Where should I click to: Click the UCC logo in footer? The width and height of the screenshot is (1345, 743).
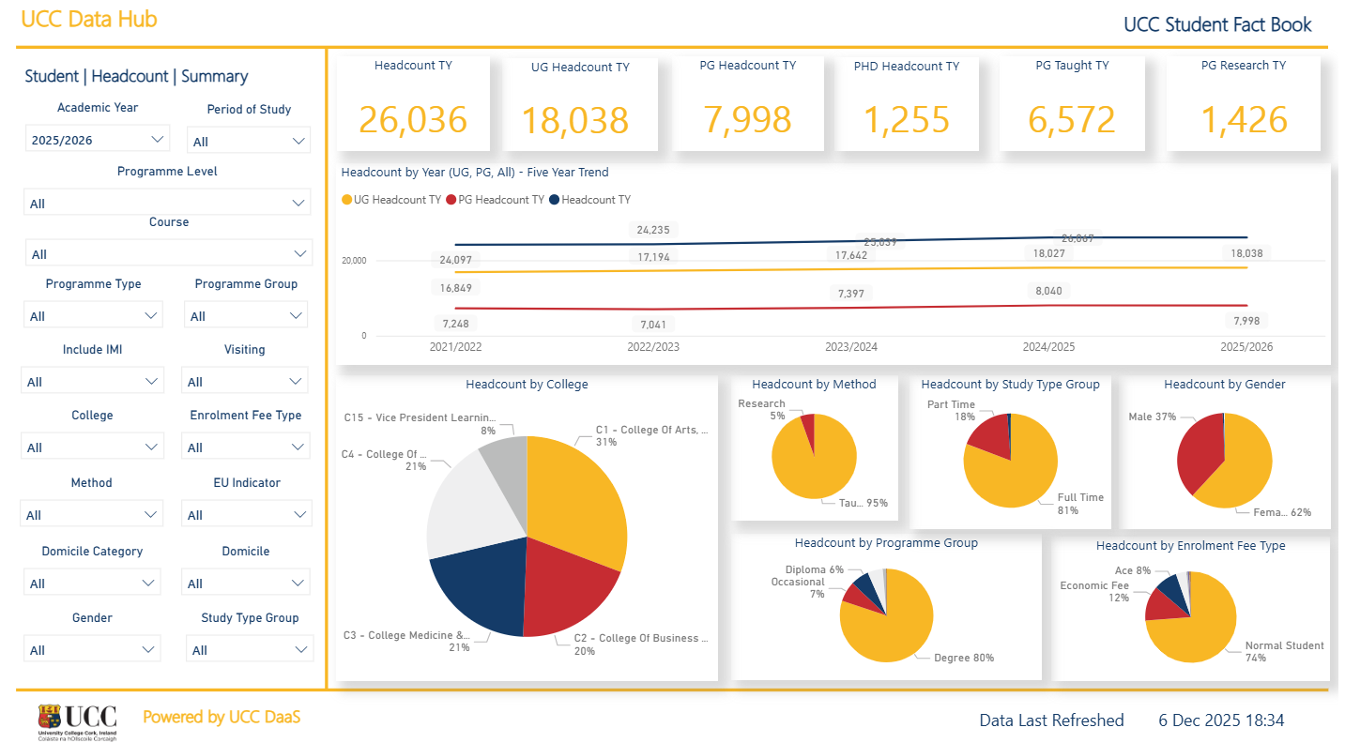click(x=77, y=720)
